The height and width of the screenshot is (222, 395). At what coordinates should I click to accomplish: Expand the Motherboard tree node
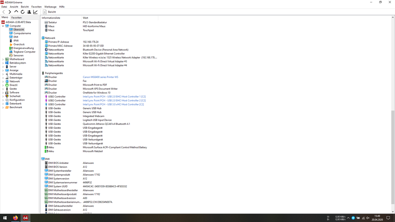(x=3, y=59)
